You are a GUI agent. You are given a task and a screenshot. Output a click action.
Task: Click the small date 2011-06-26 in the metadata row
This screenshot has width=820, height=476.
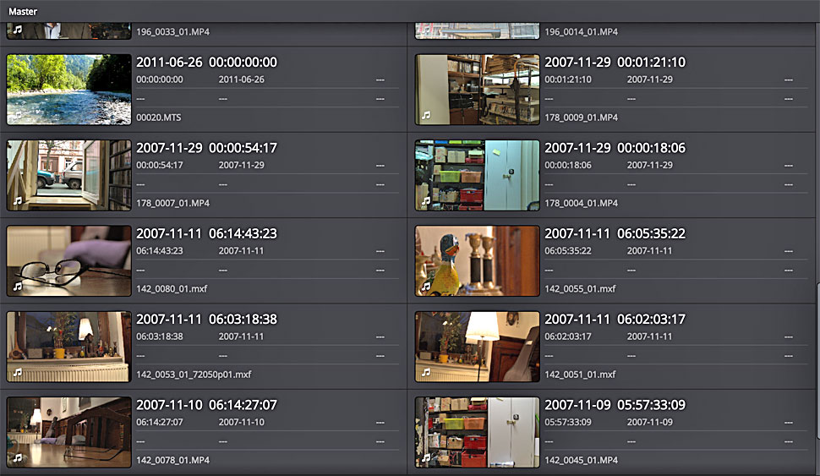242,79
